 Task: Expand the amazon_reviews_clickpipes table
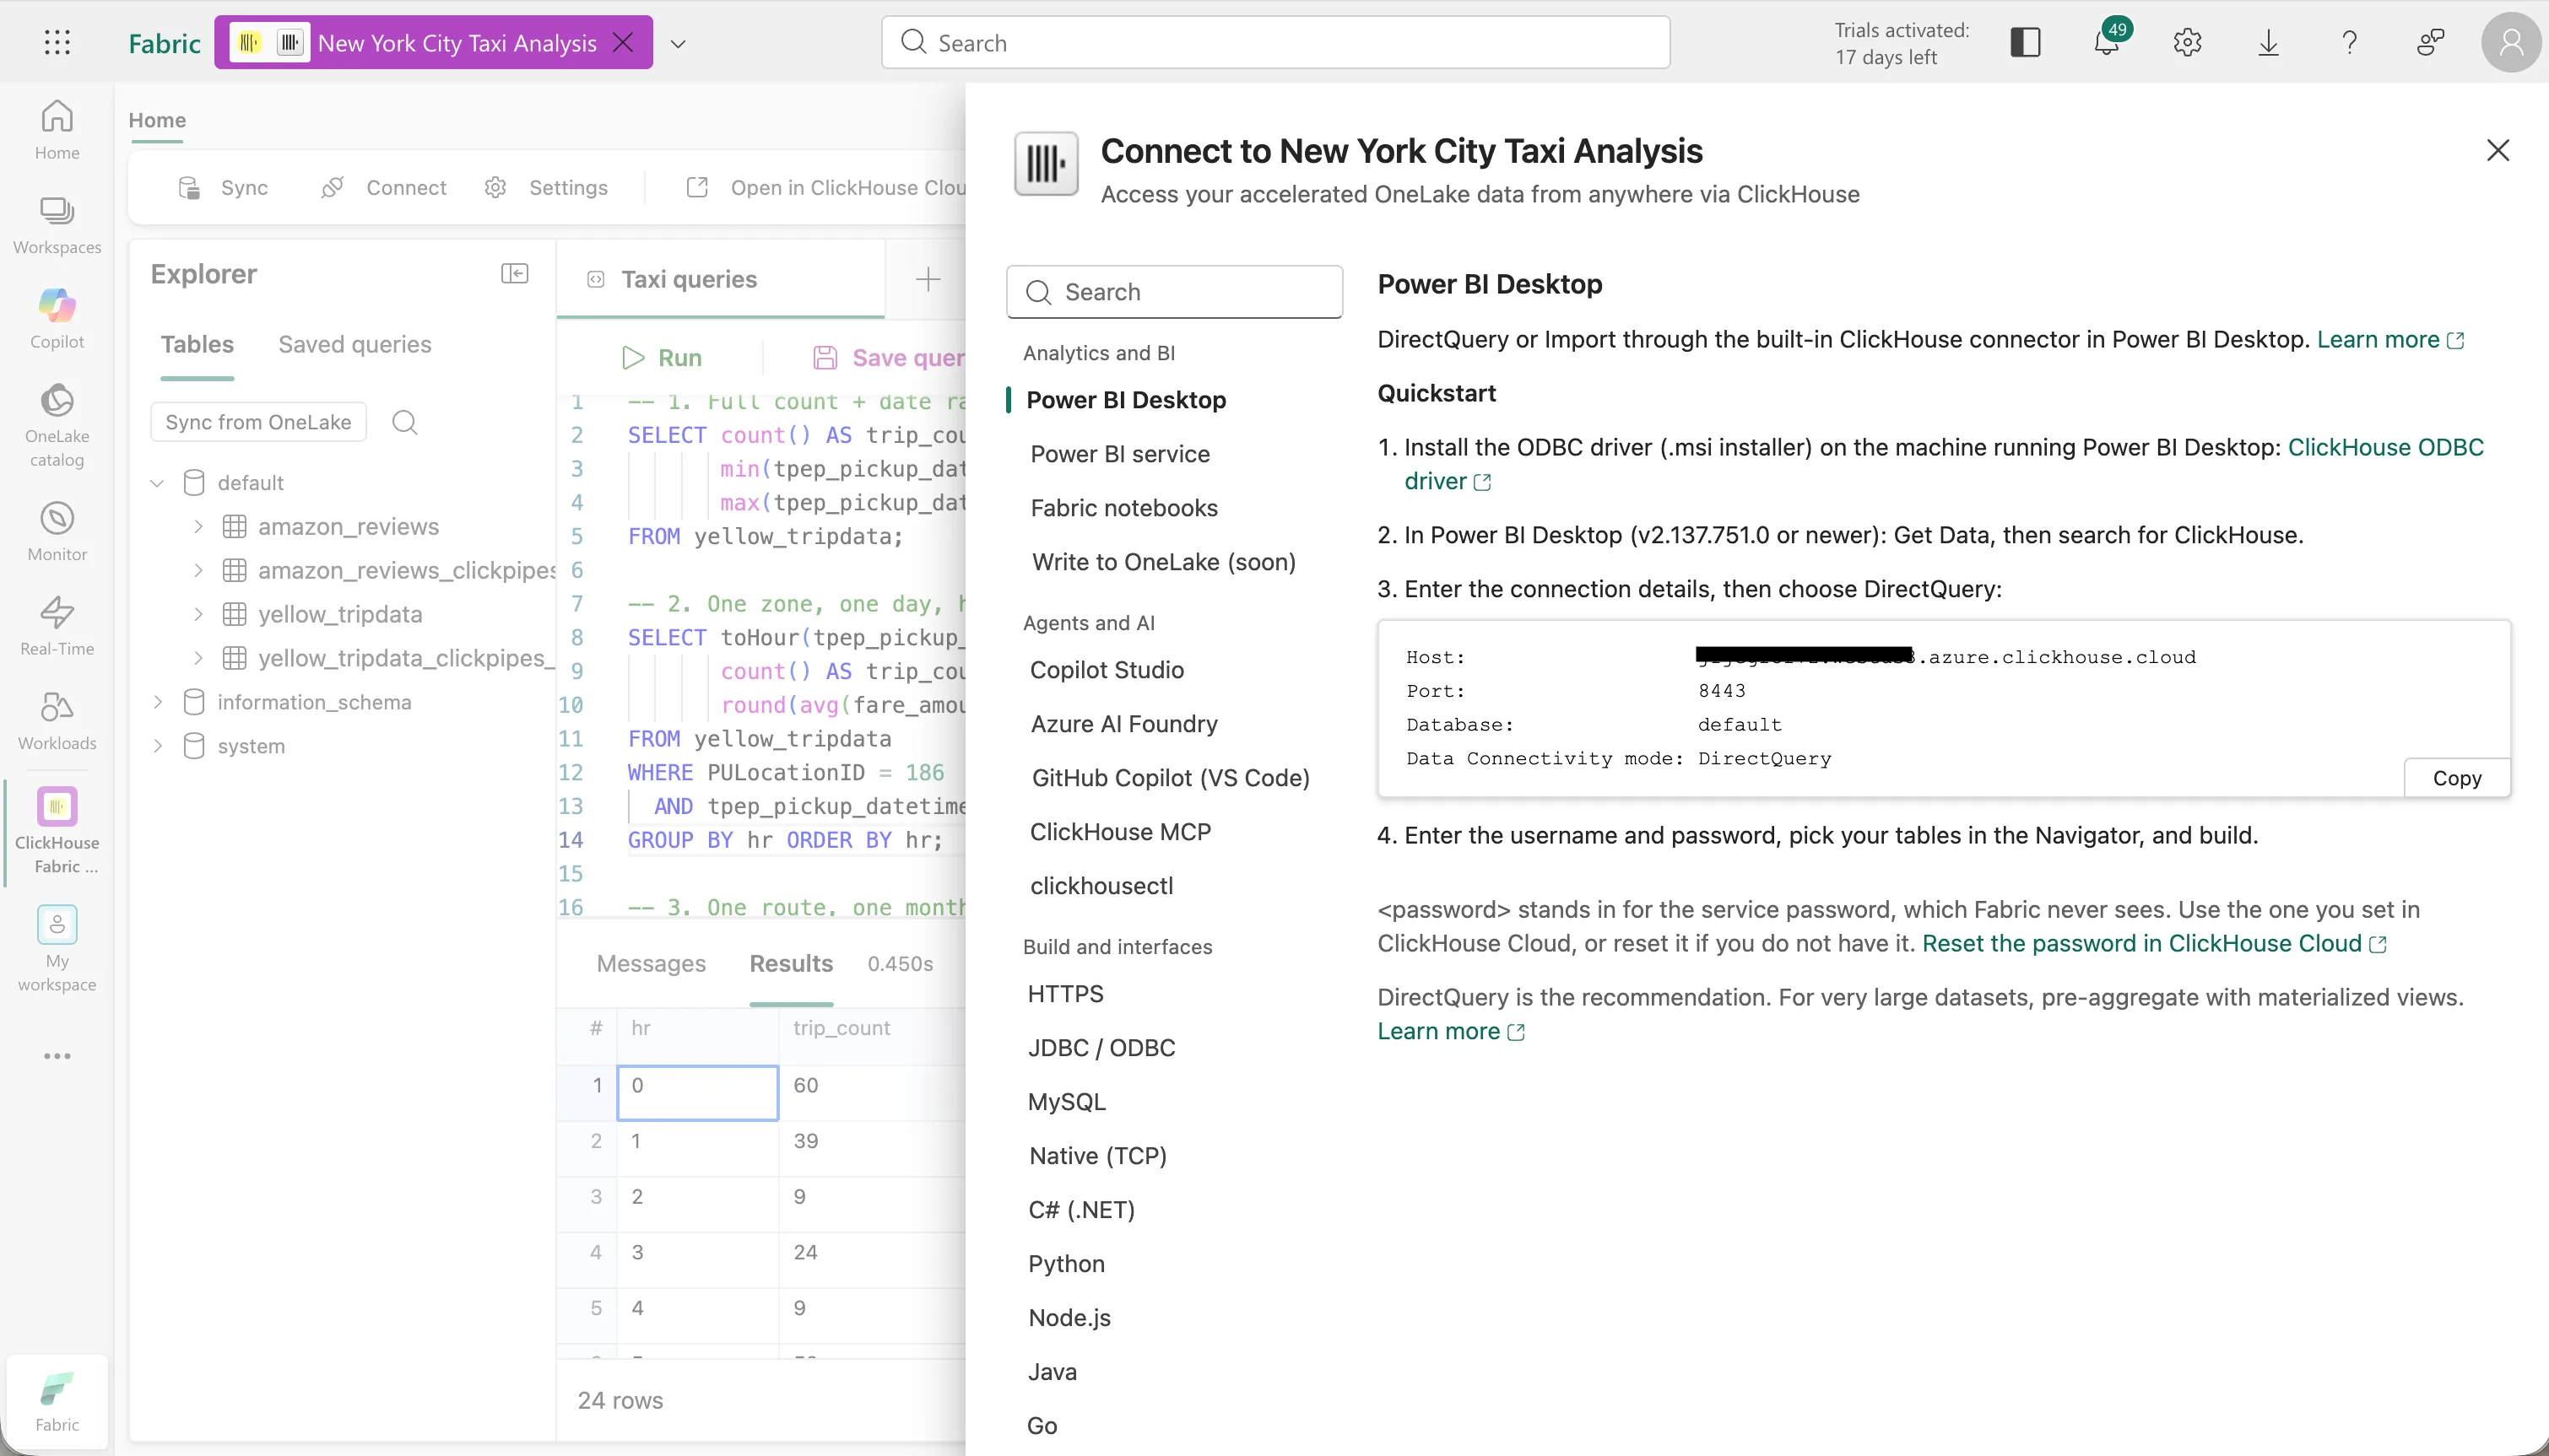[198, 571]
